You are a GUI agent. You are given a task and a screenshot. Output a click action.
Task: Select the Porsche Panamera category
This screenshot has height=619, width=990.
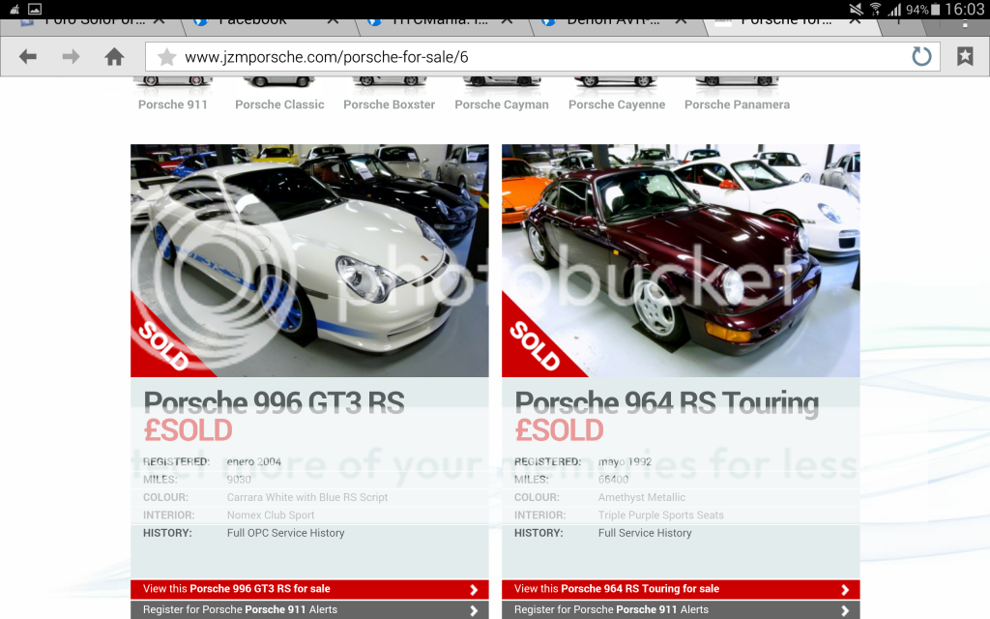tap(737, 104)
